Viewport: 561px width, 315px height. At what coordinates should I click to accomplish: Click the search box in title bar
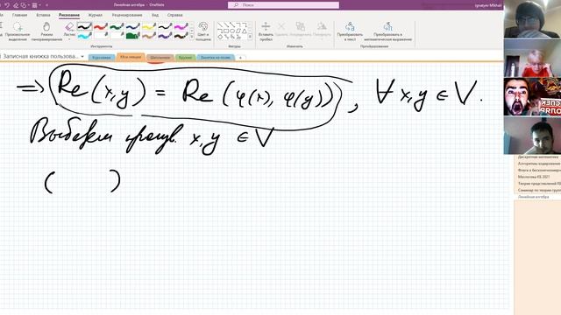[283, 5]
